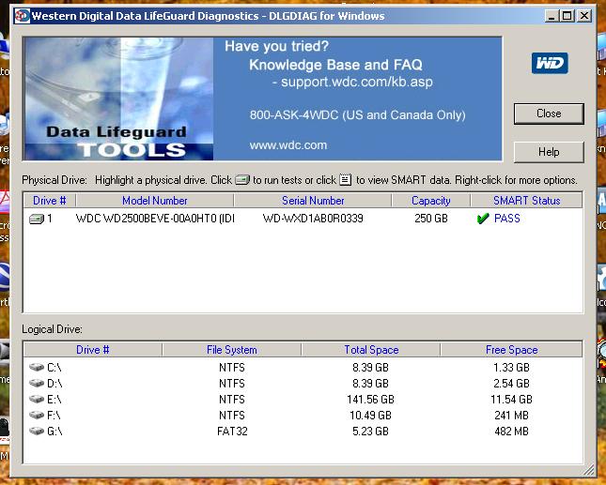Close the window via title bar X

584,16
